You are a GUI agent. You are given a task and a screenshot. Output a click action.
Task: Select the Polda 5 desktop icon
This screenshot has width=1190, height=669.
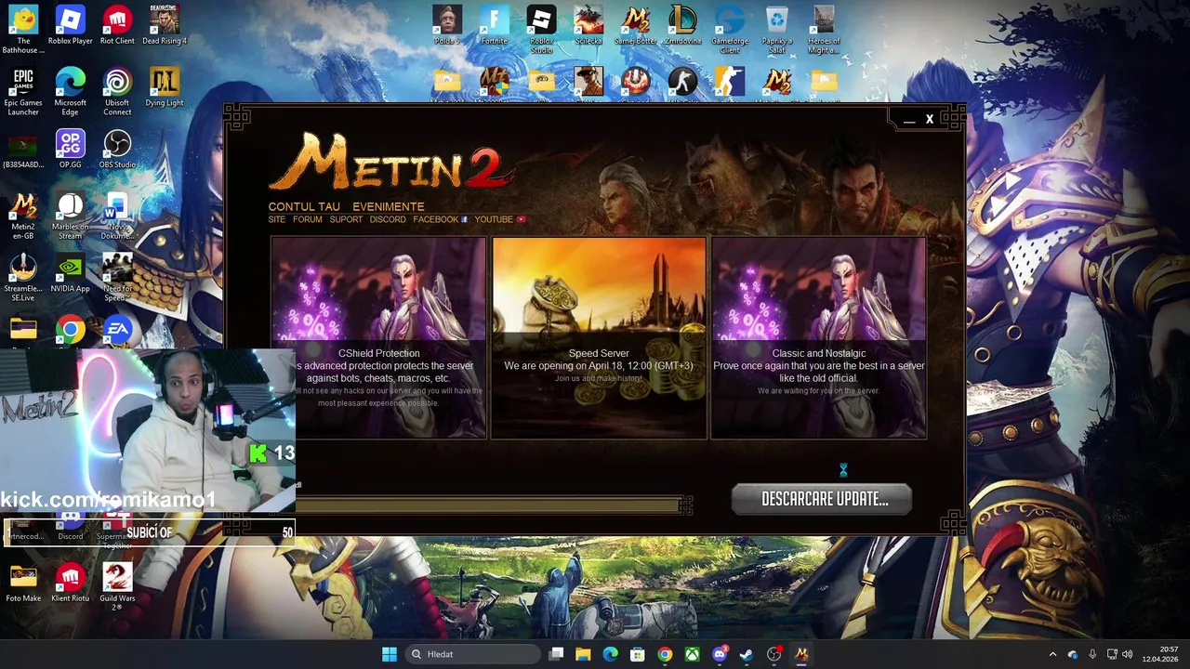pyautogui.click(x=447, y=26)
